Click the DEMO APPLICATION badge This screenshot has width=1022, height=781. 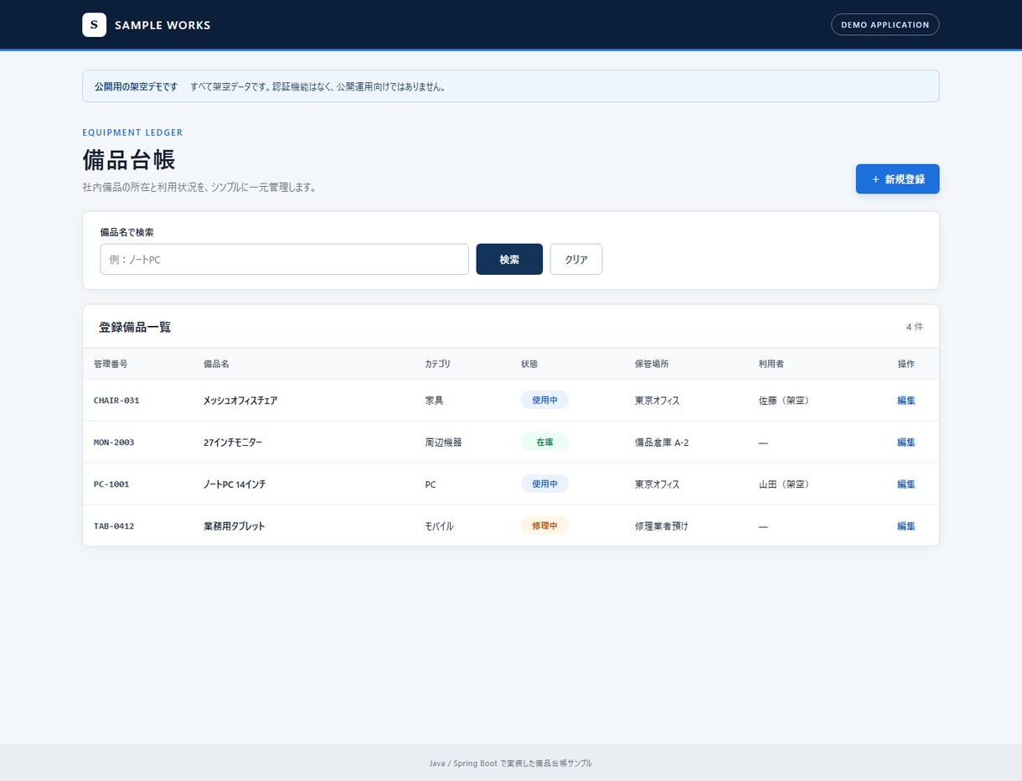885,25
